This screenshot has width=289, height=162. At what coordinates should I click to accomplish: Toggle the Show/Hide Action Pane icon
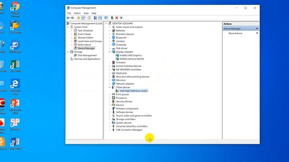[x=100, y=18]
